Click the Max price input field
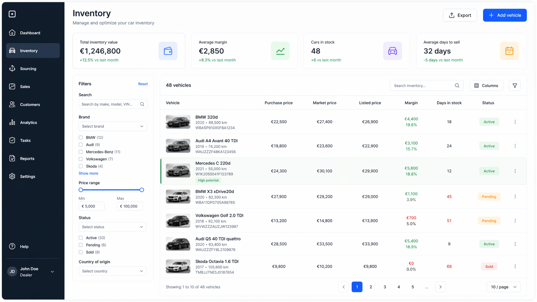Viewport: 537px width, 302px height. pyautogui.click(x=130, y=206)
